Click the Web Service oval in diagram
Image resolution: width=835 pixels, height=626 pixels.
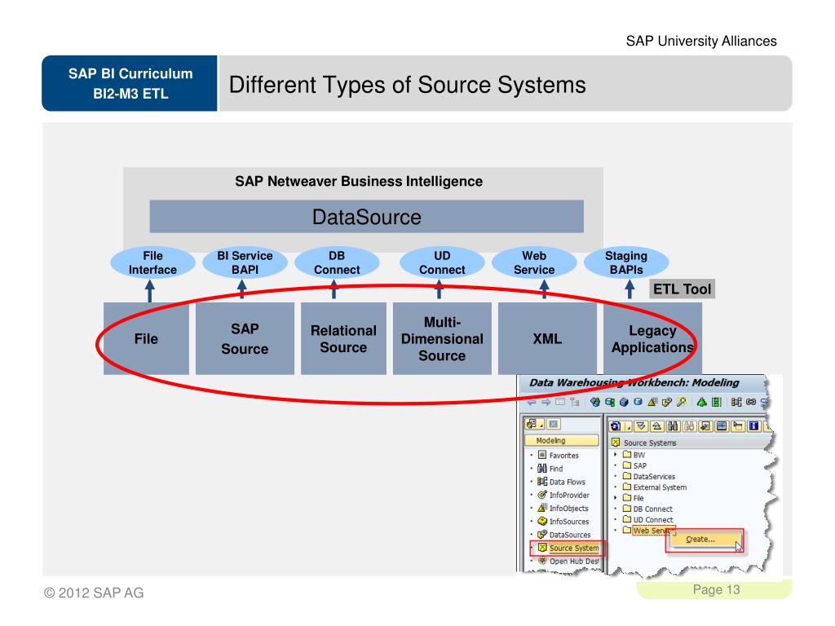(x=534, y=262)
